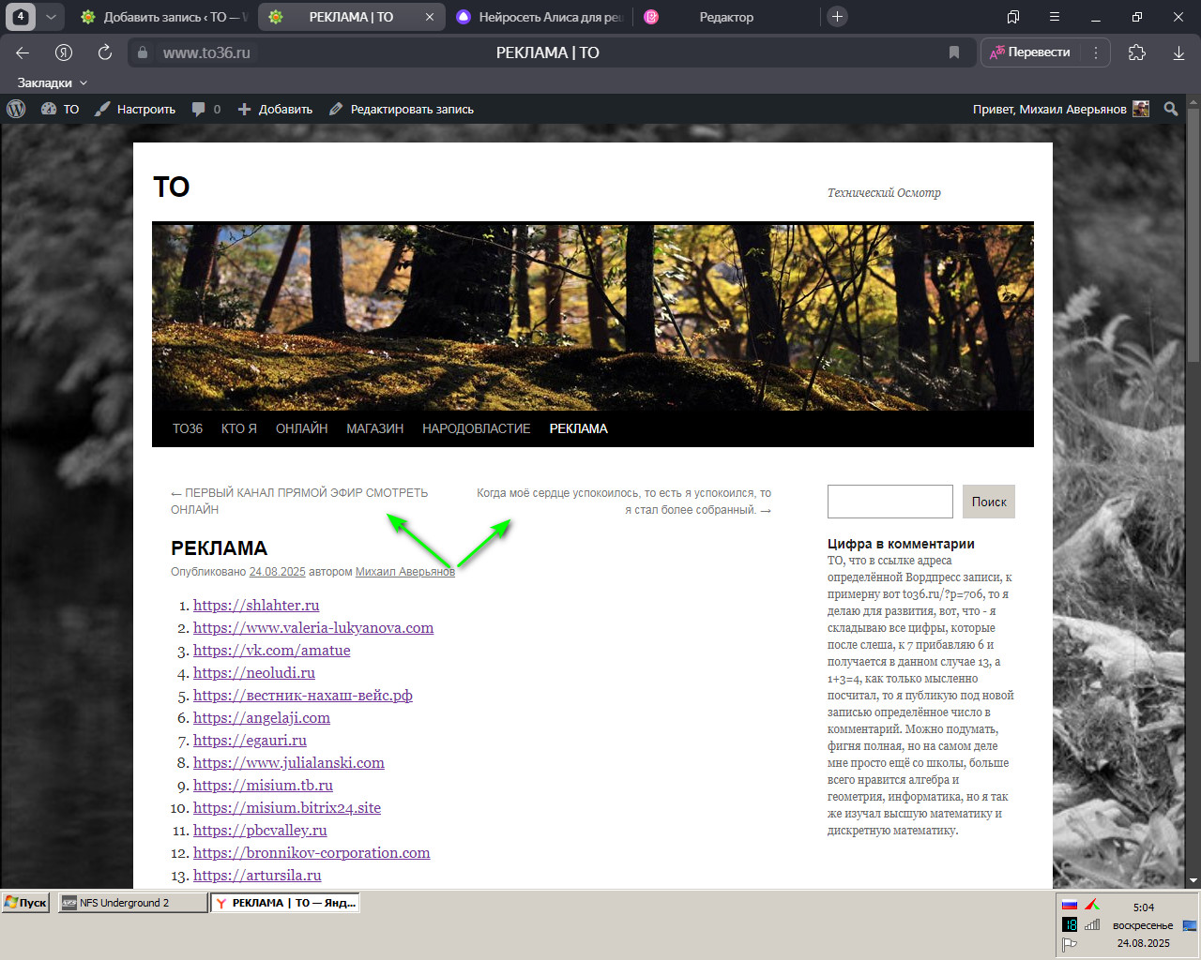
Task: Open link https://shlahter.ru
Action: point(256,606)
